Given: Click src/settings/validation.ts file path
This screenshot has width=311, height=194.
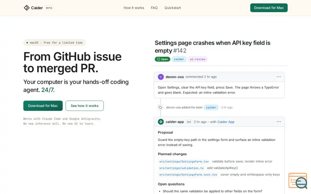Looking at the screenshot, I should [182, 168].
